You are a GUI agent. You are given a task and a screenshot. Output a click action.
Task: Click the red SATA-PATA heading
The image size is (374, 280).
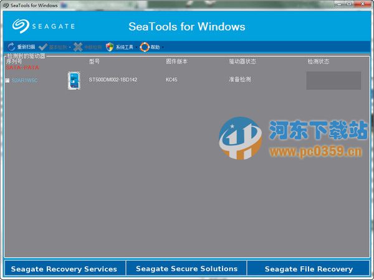(x=22, y=67)
